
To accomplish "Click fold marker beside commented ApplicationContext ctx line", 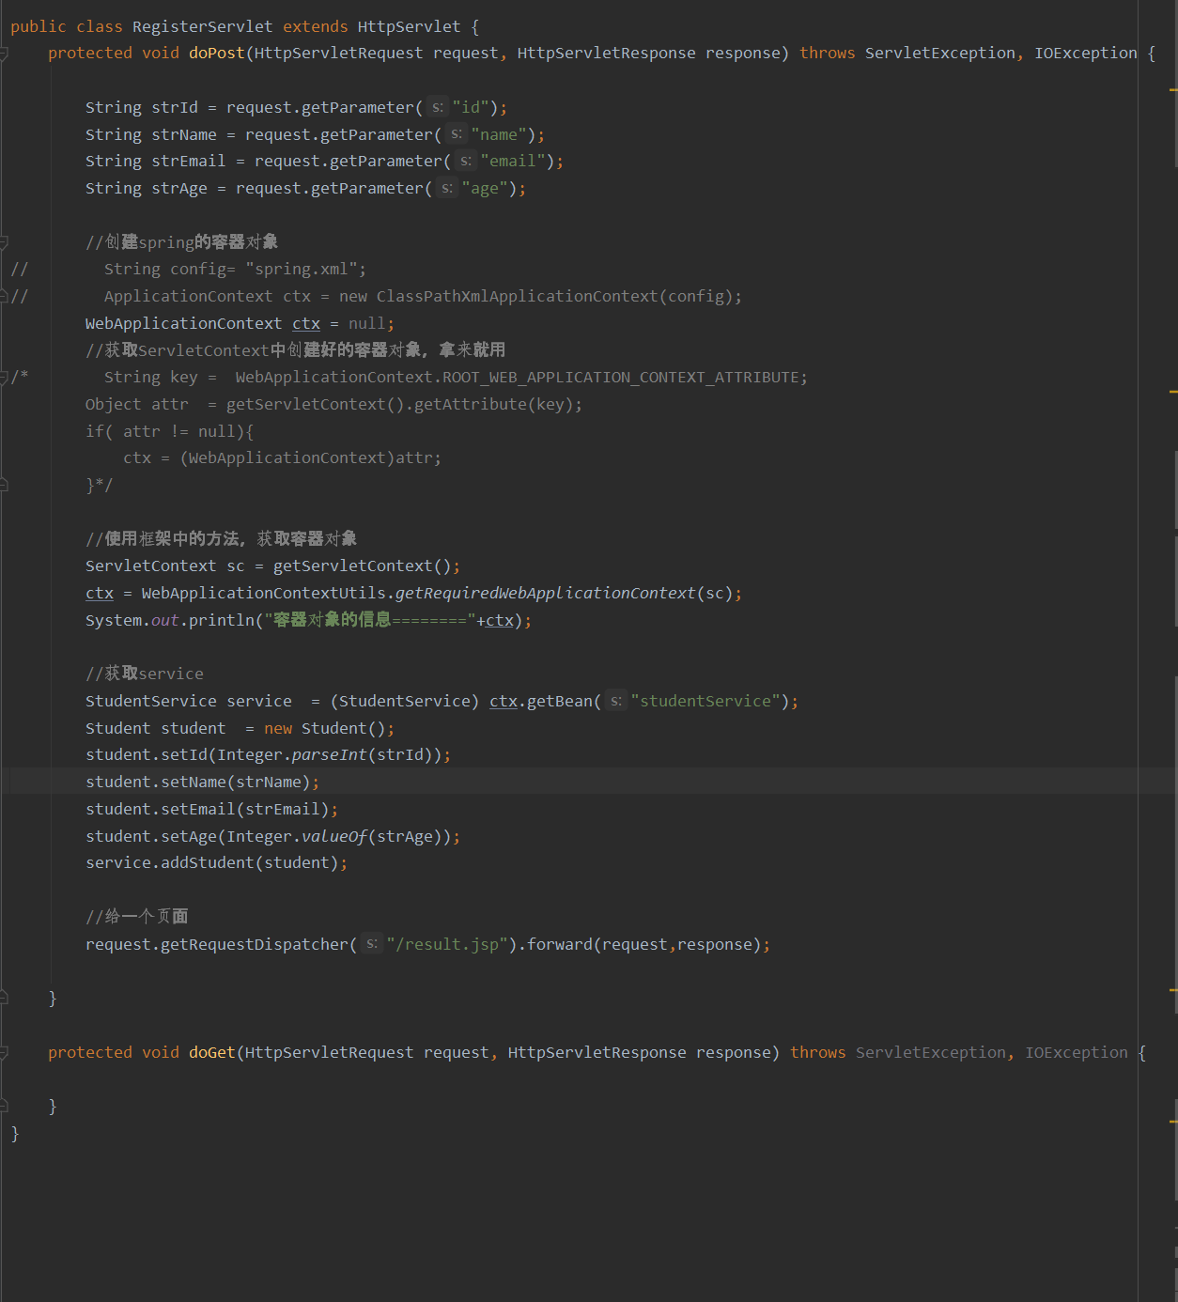I will [x=4, y=297].
